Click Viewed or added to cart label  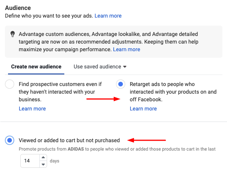(x=69, y=140)
